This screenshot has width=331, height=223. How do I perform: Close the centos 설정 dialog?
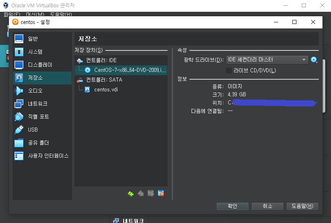[x=313, y=22]
